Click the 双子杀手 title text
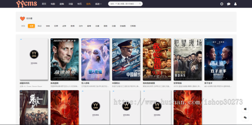The width and height of the screenshot is (252, 125). (208, 83)
